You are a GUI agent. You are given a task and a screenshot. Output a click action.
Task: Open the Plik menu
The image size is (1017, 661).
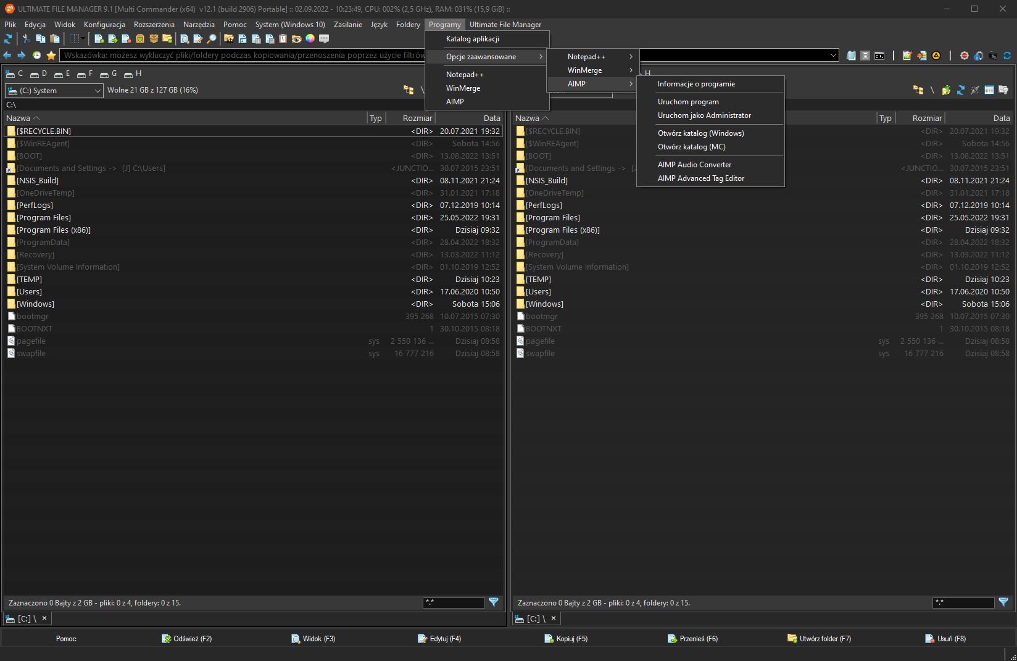click(10, 25)
